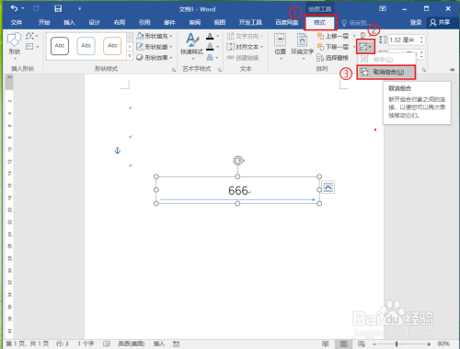
Task: Switch to the 设计 design tab
Action: tap(94, 22)
